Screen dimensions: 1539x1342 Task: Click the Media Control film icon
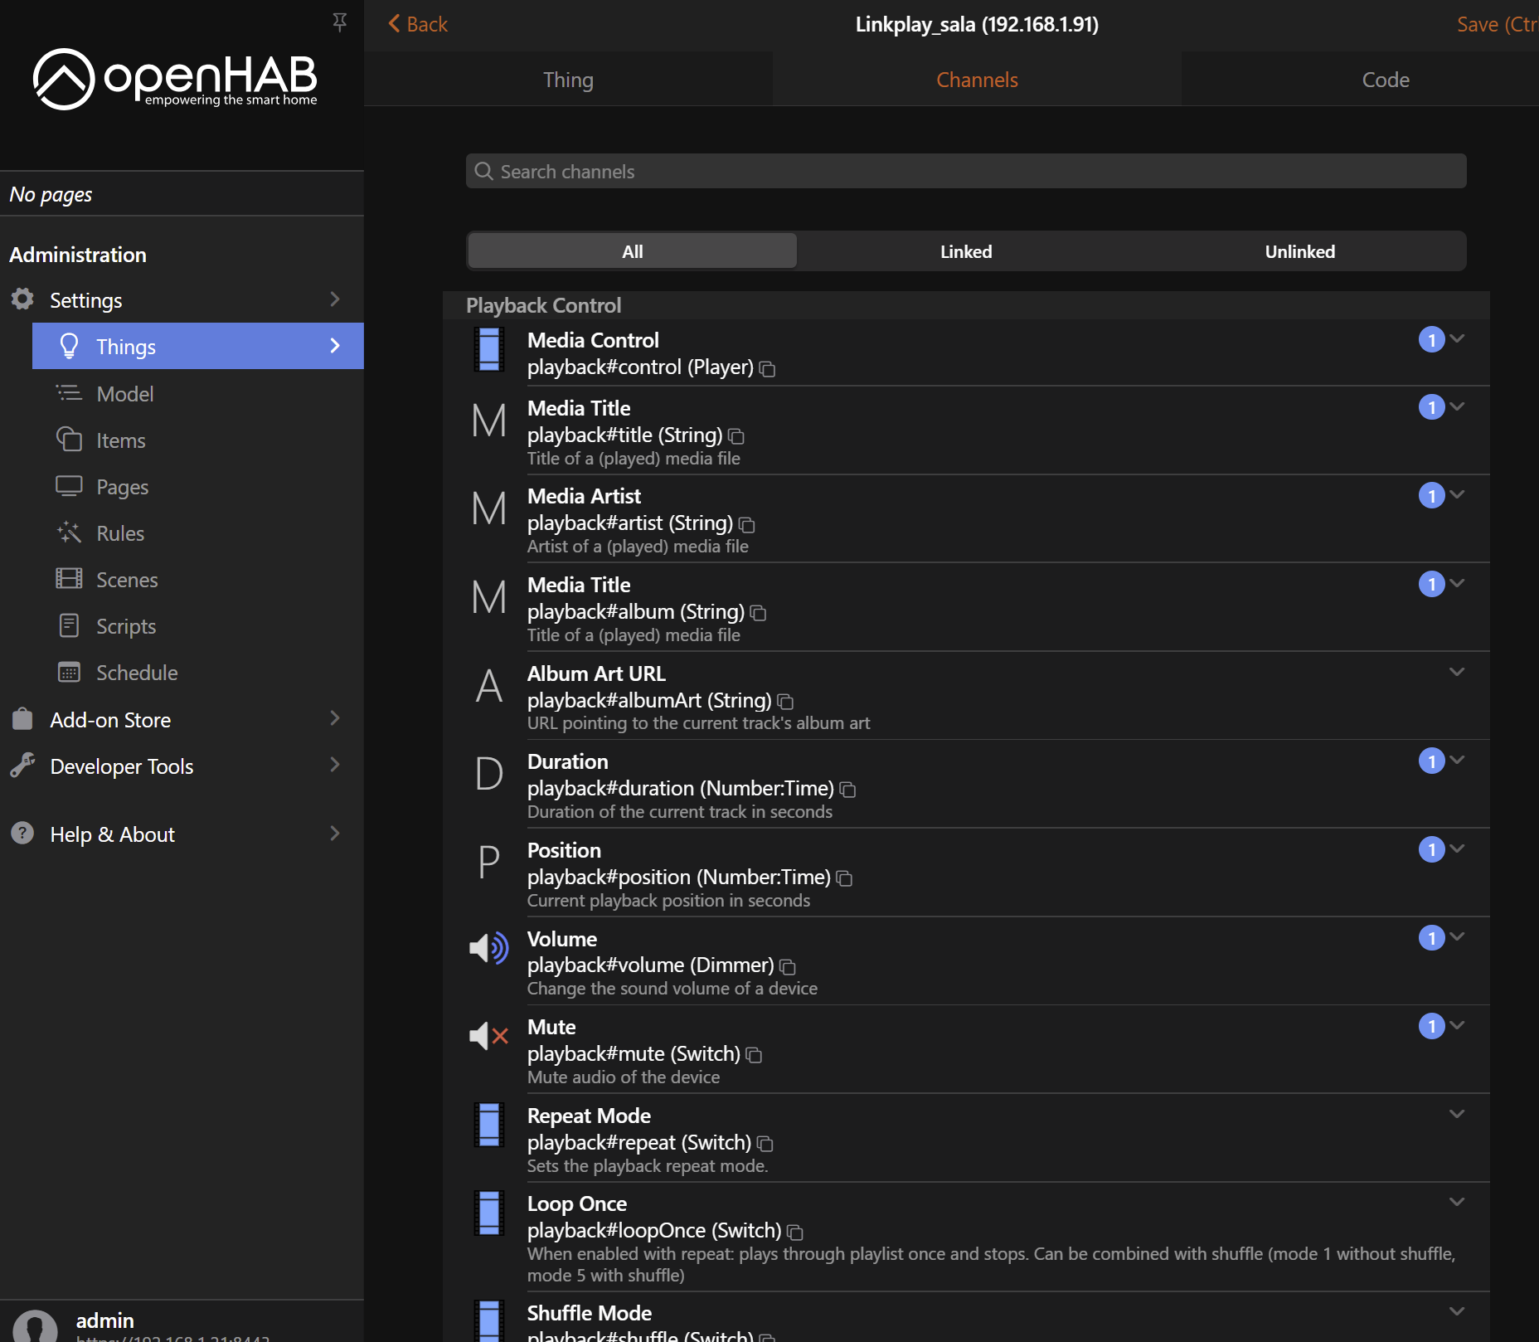point(488,349)
